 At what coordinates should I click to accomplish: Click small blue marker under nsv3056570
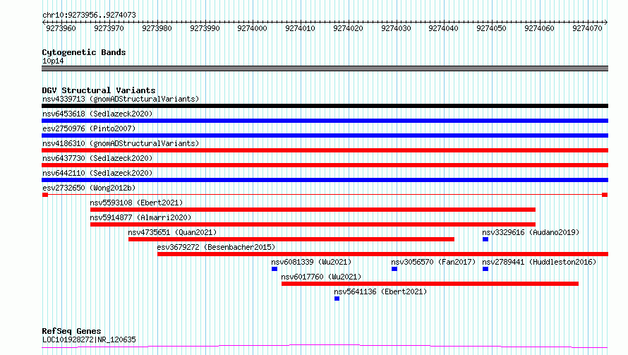[x=394, y=270]
